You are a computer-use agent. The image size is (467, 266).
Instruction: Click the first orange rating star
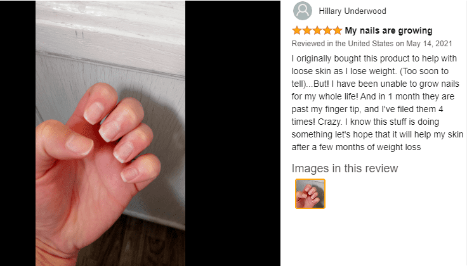pos(297,30)
